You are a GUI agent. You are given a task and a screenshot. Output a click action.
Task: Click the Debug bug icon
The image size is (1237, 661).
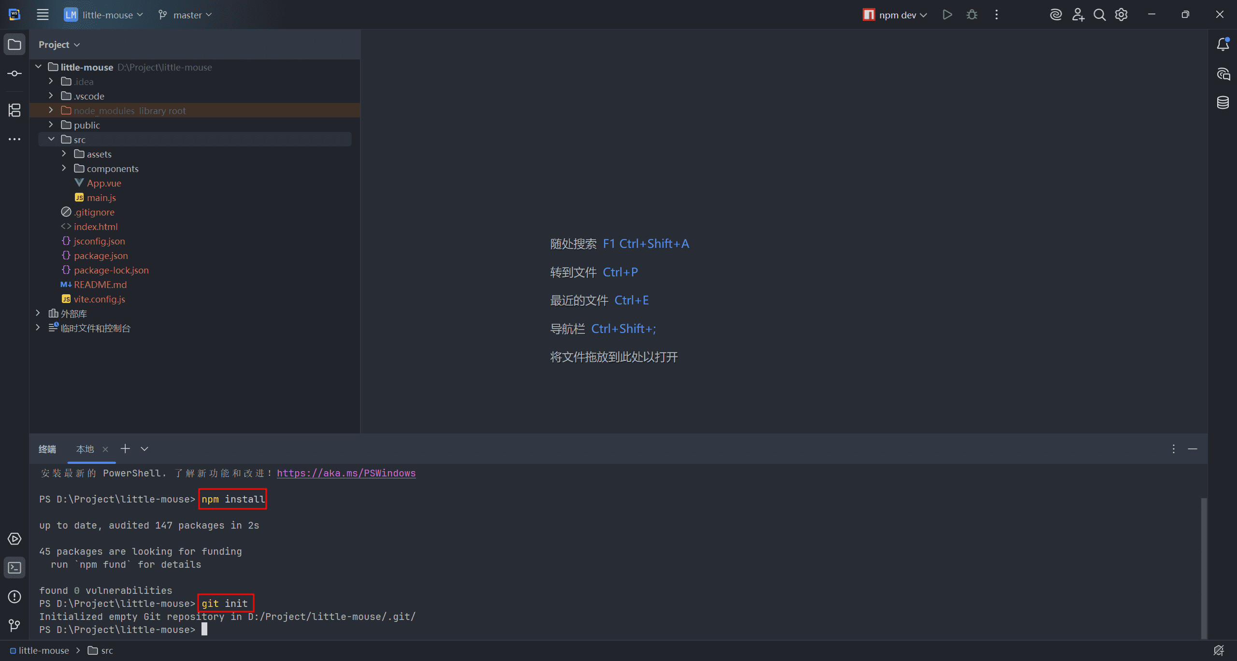pyautogui.click(x=972, y=15)
